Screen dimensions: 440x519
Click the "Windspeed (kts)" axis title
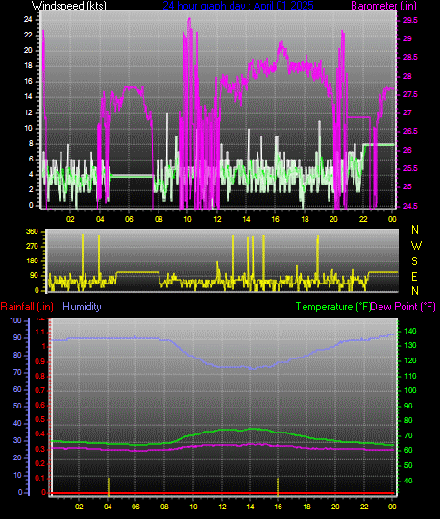[69, 6]
